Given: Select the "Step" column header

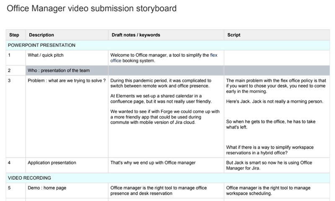Looking at the screenshot, I should (x=14, y=35).
